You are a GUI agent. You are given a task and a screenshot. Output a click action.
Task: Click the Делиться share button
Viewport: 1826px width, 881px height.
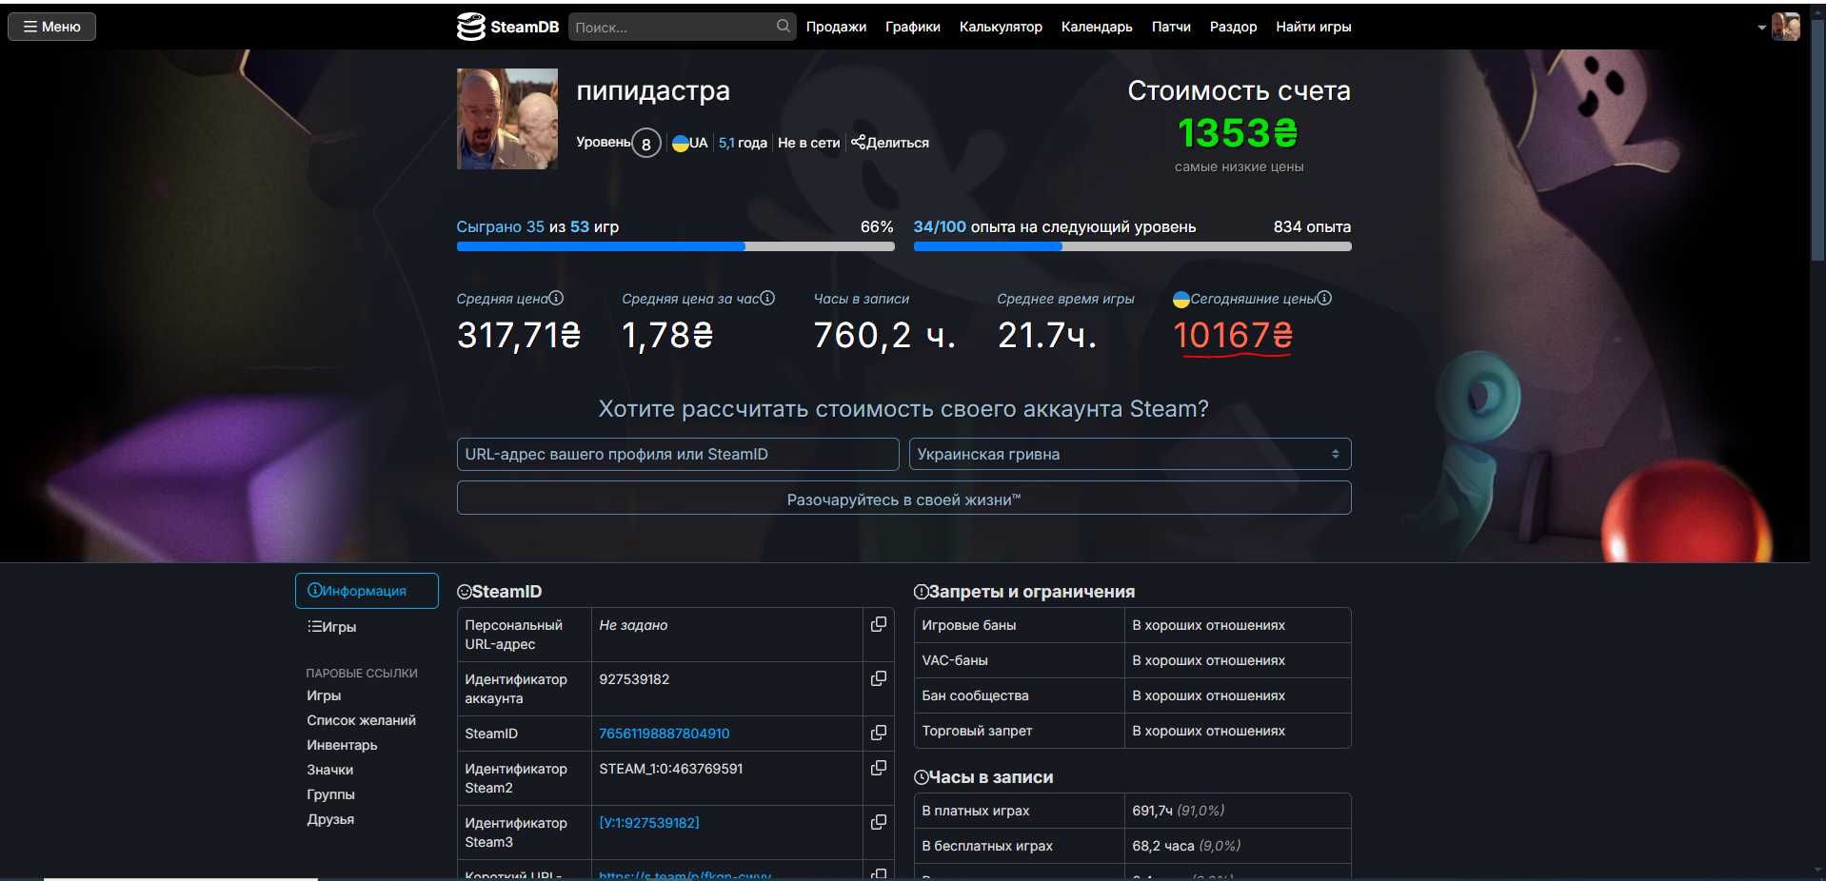pos(890,143)
